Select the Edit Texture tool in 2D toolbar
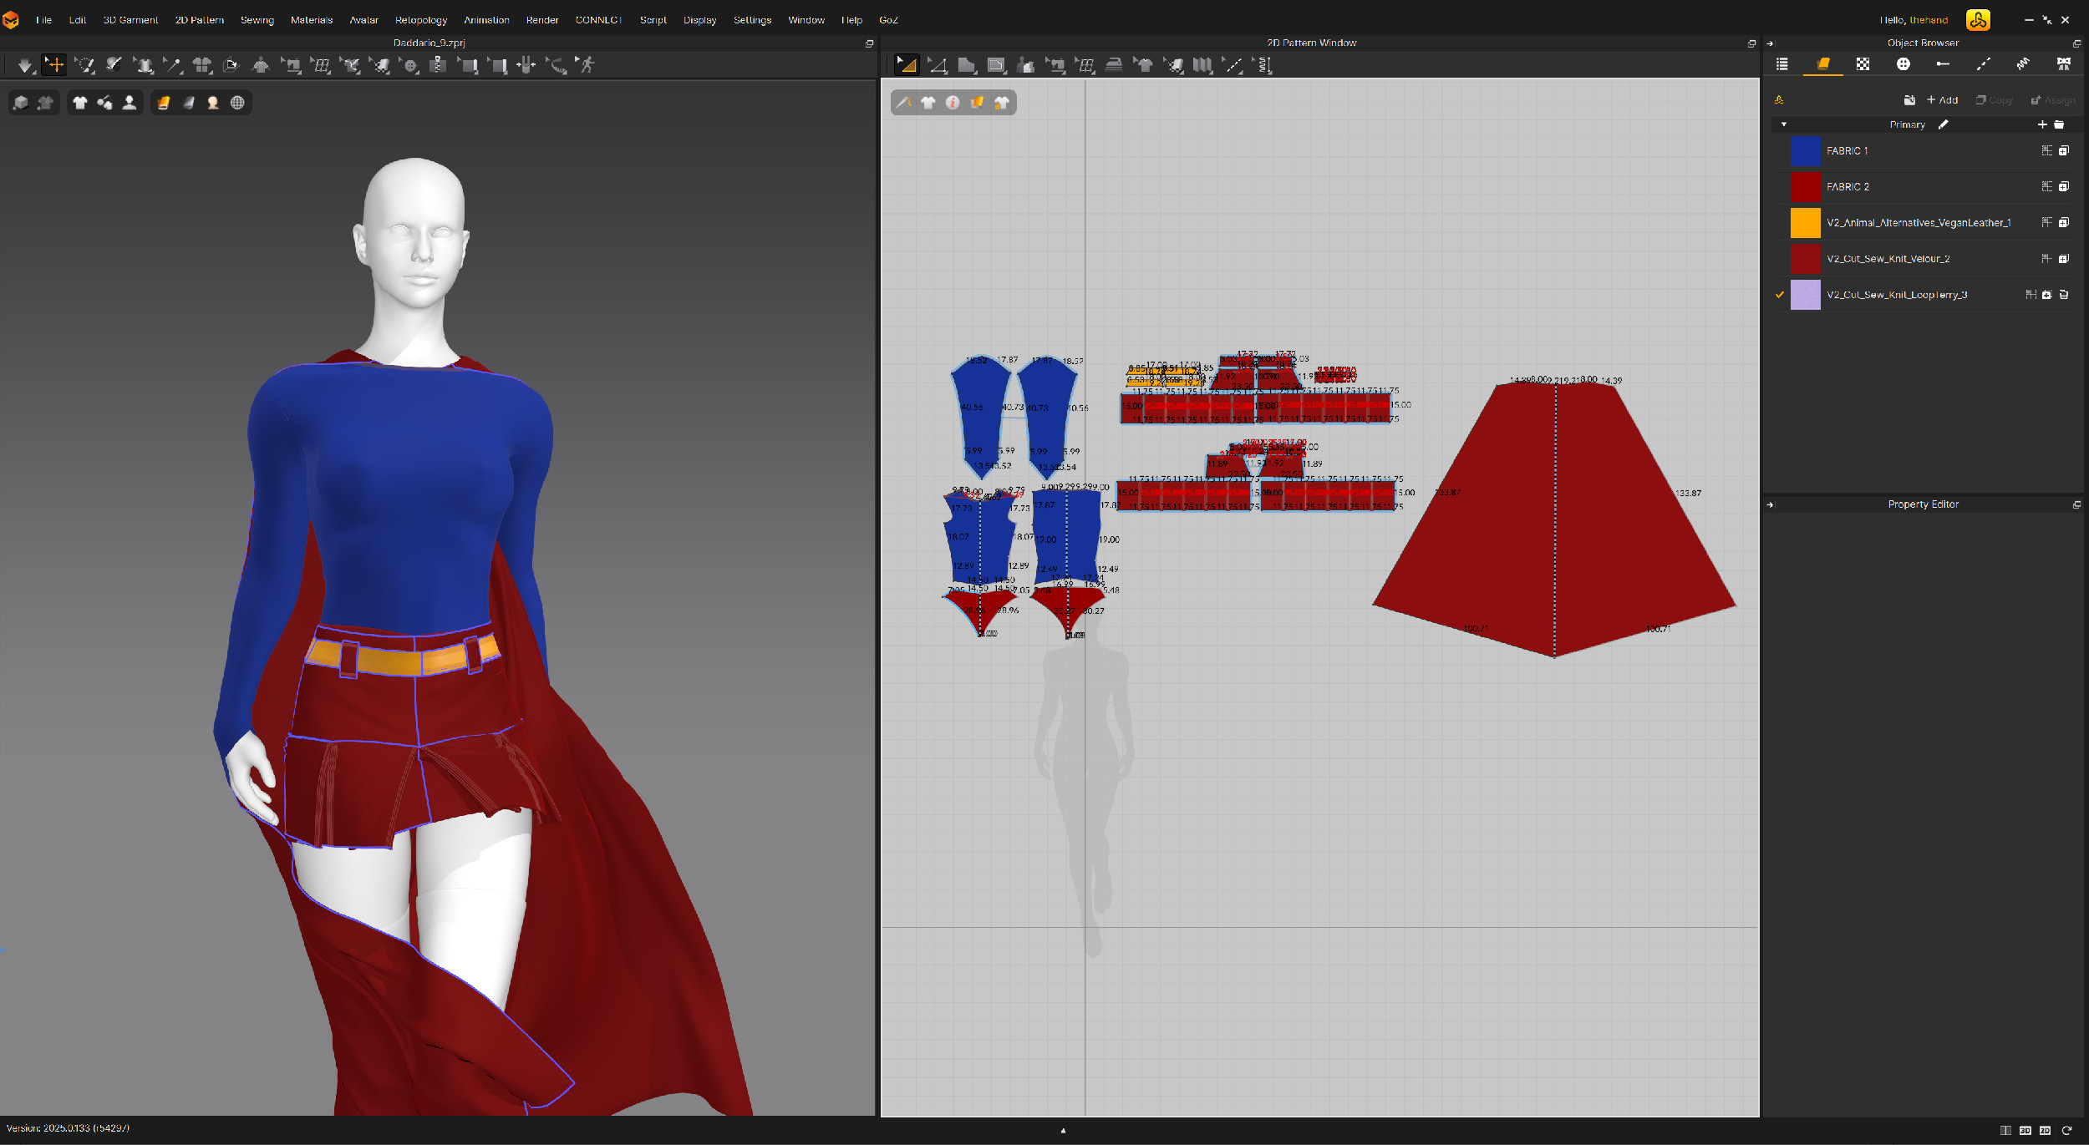Viewport: 2089px width, 1145px height. pyautogui.click(x=1173, y=65)
